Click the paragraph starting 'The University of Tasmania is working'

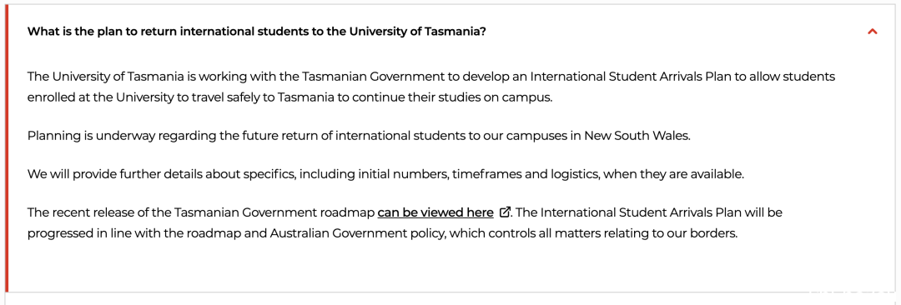(431, 87)
